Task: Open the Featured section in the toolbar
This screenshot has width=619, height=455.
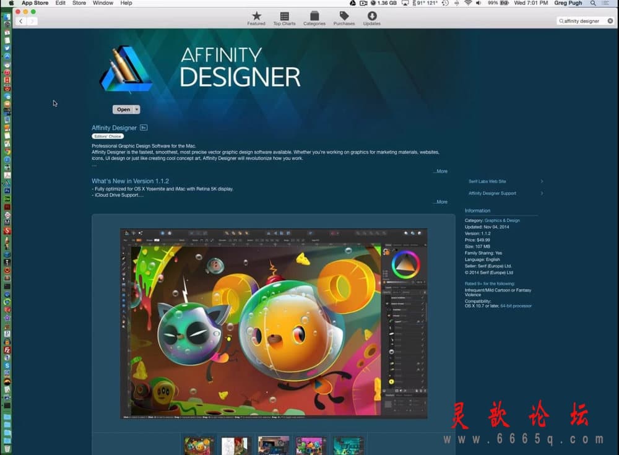Action: pyautogui.click(x=256, y=19)
